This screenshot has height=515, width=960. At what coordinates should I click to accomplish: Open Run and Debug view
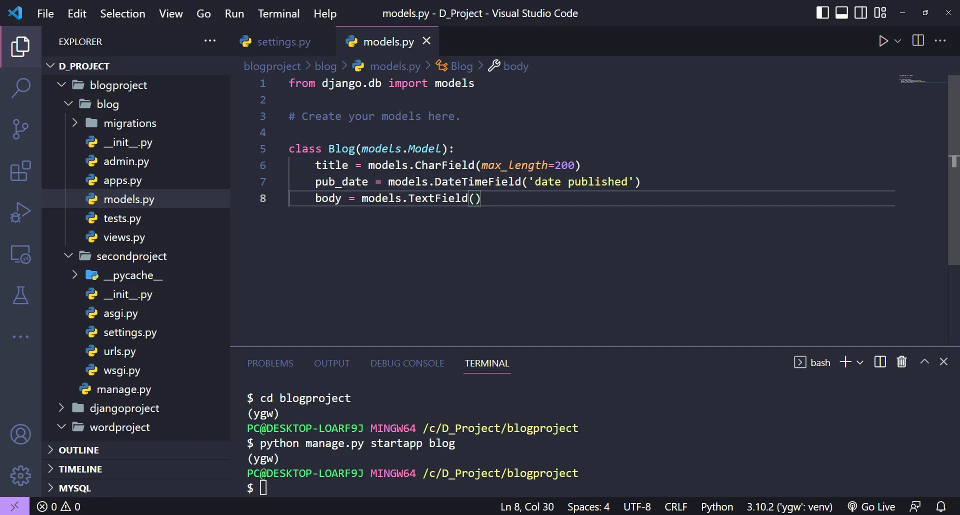20,212
